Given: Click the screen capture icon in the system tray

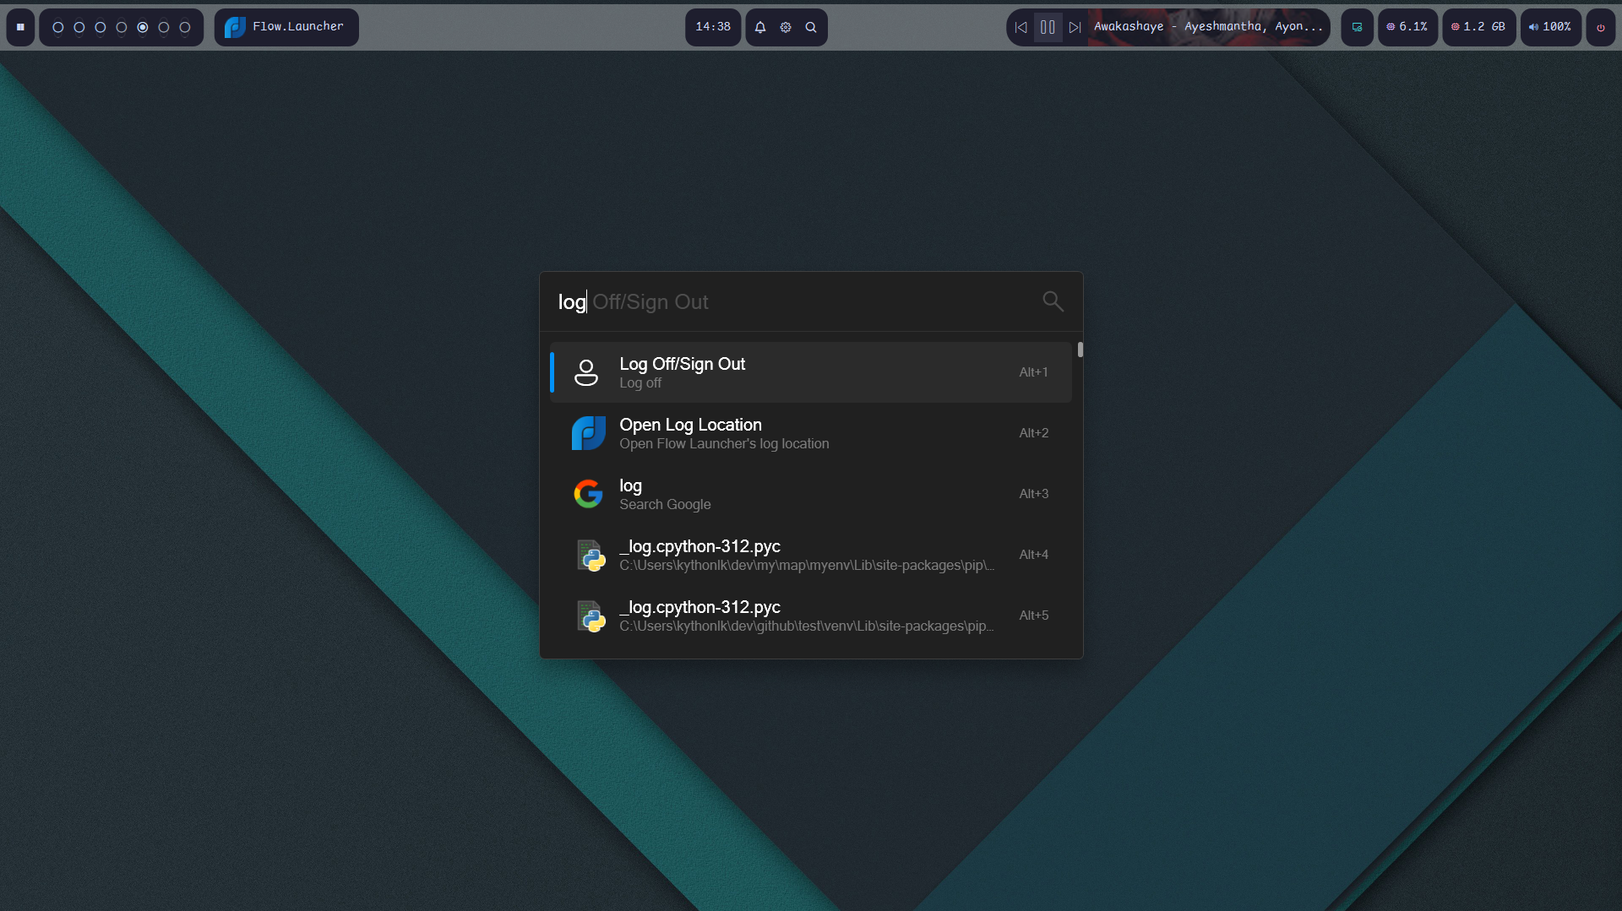Looking at the screenshot, I should pyautogui.click(x=1357, y=27).
